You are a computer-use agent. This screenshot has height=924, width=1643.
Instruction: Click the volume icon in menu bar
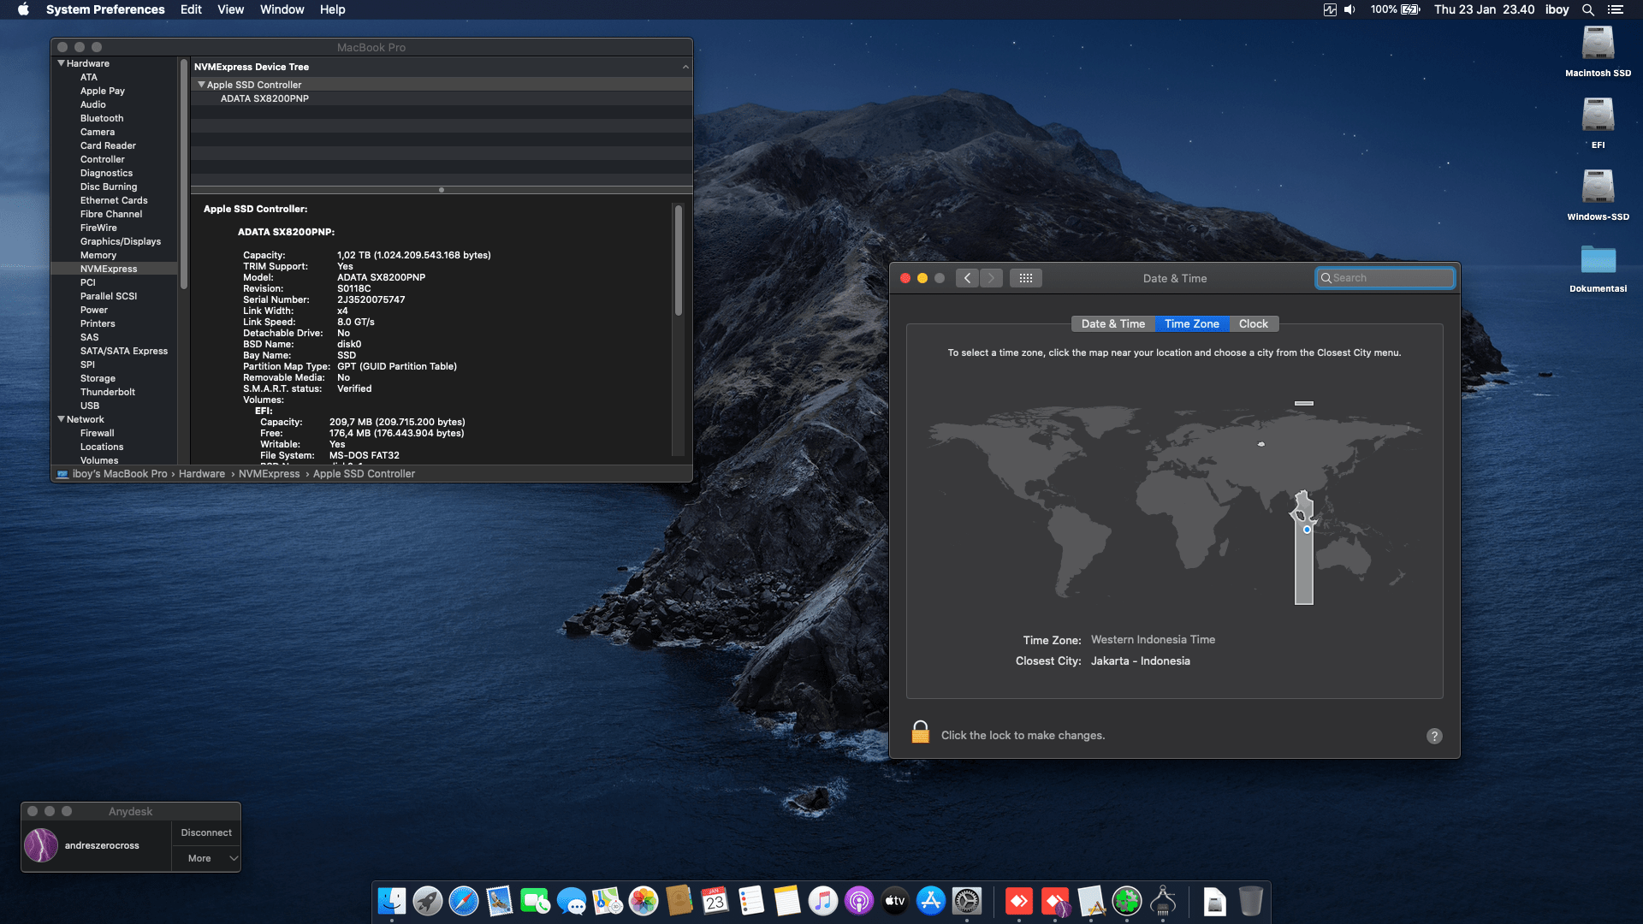click(1349, 9)
